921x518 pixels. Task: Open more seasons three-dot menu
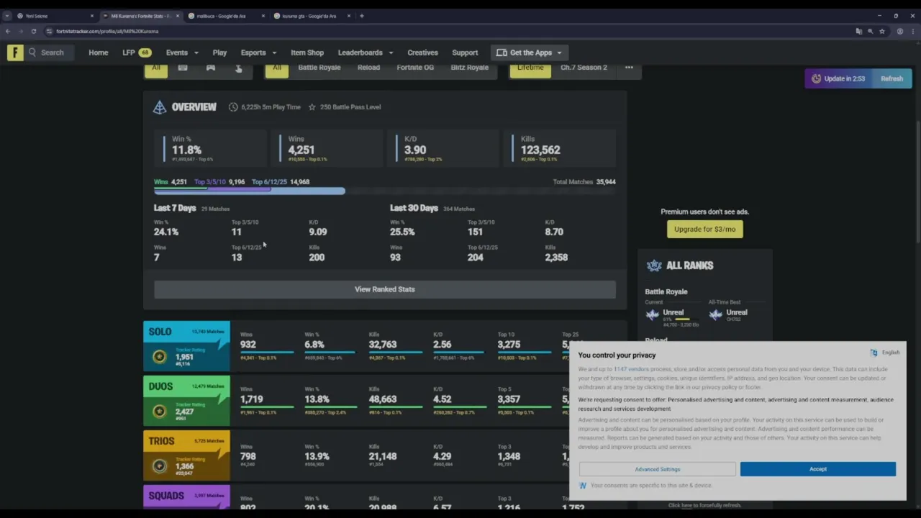[x=629, y=68]
